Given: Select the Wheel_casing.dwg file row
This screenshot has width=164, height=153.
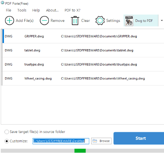Looking at the screenshot, I should [x=83, y=78].
